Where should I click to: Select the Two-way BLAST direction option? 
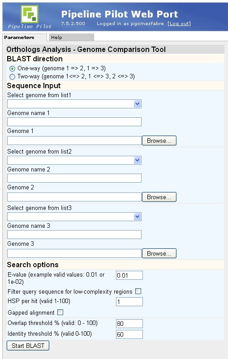click(x=13, y=77)
